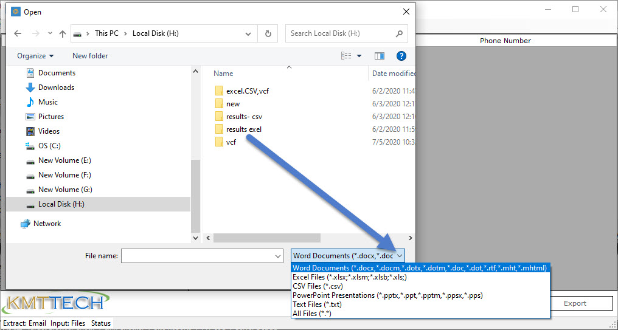The height and width of the screenshot is (330, 618).
Task: Select the 'vcf' folder
Action: (x=231, y=142)
